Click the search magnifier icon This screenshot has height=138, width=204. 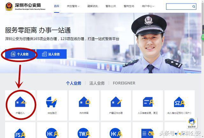tap(193, 6)
